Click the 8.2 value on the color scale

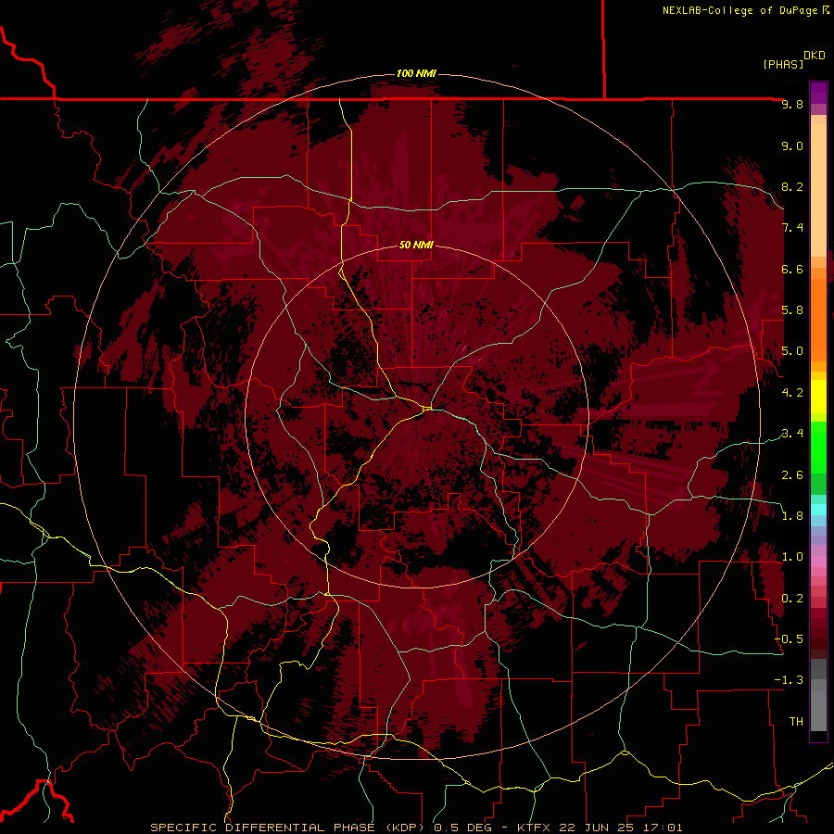[x=792, y=186]
